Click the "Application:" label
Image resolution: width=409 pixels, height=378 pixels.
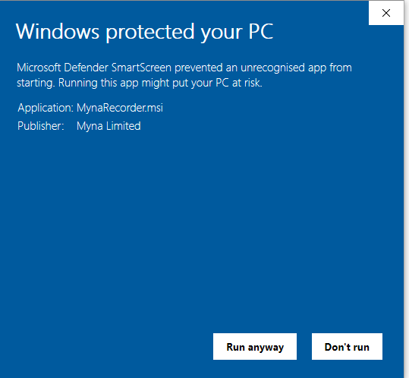pyautogui.click(x=46, y=108)
